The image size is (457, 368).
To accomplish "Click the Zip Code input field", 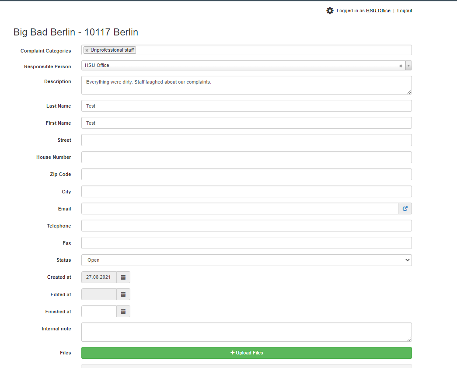I will [246, 174].
